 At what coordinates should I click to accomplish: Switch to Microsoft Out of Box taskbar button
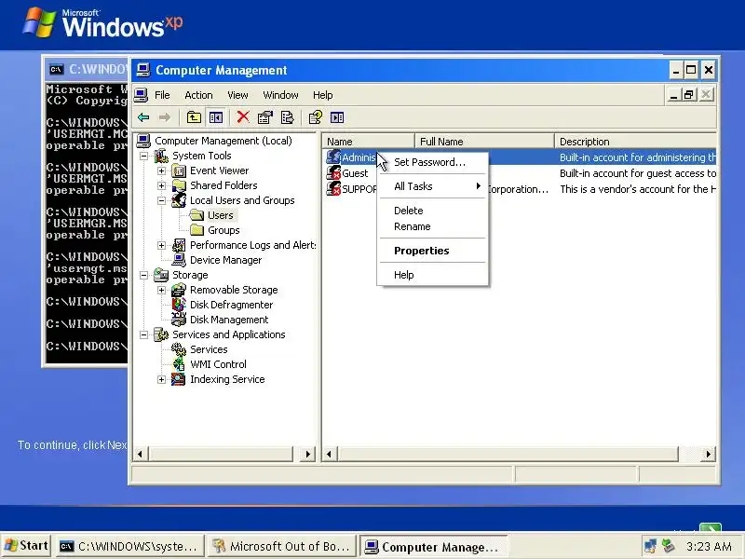[x=282, y=547]
